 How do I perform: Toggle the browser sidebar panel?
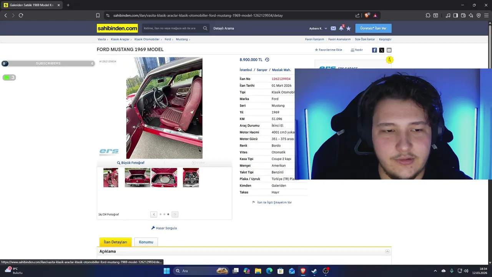(455, 15)
